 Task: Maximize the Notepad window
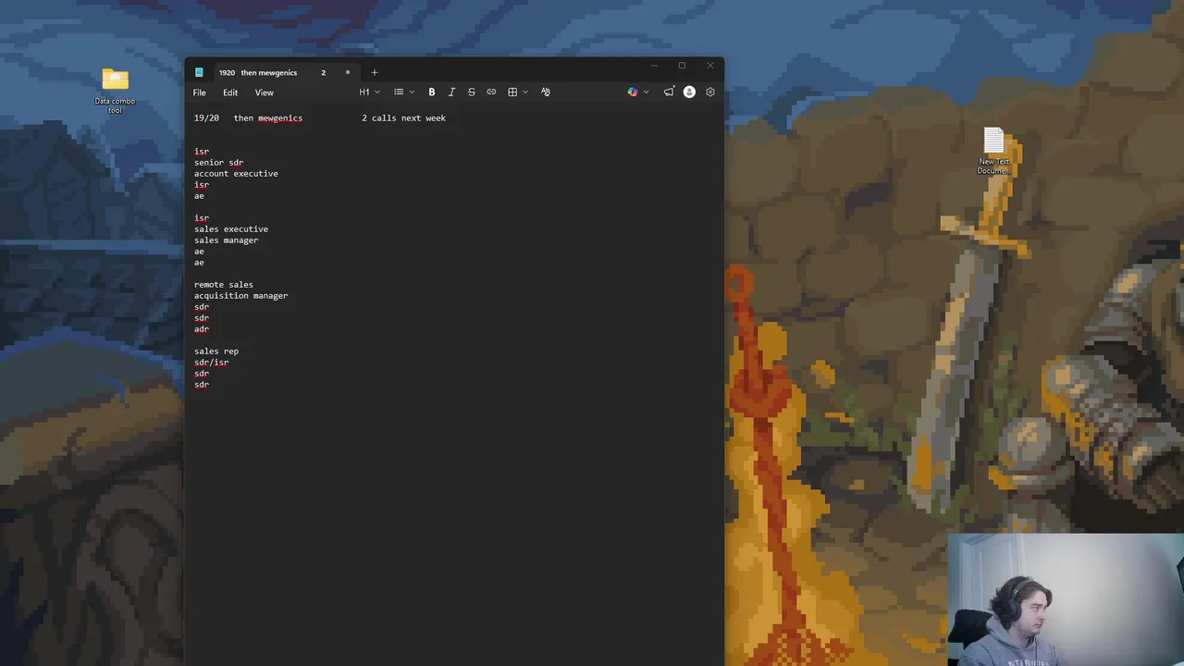tap(682, 66)
